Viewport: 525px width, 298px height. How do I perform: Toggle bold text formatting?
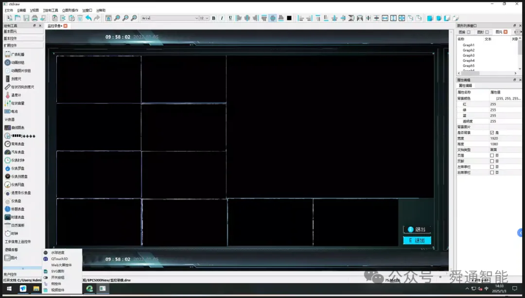(213, 18)
